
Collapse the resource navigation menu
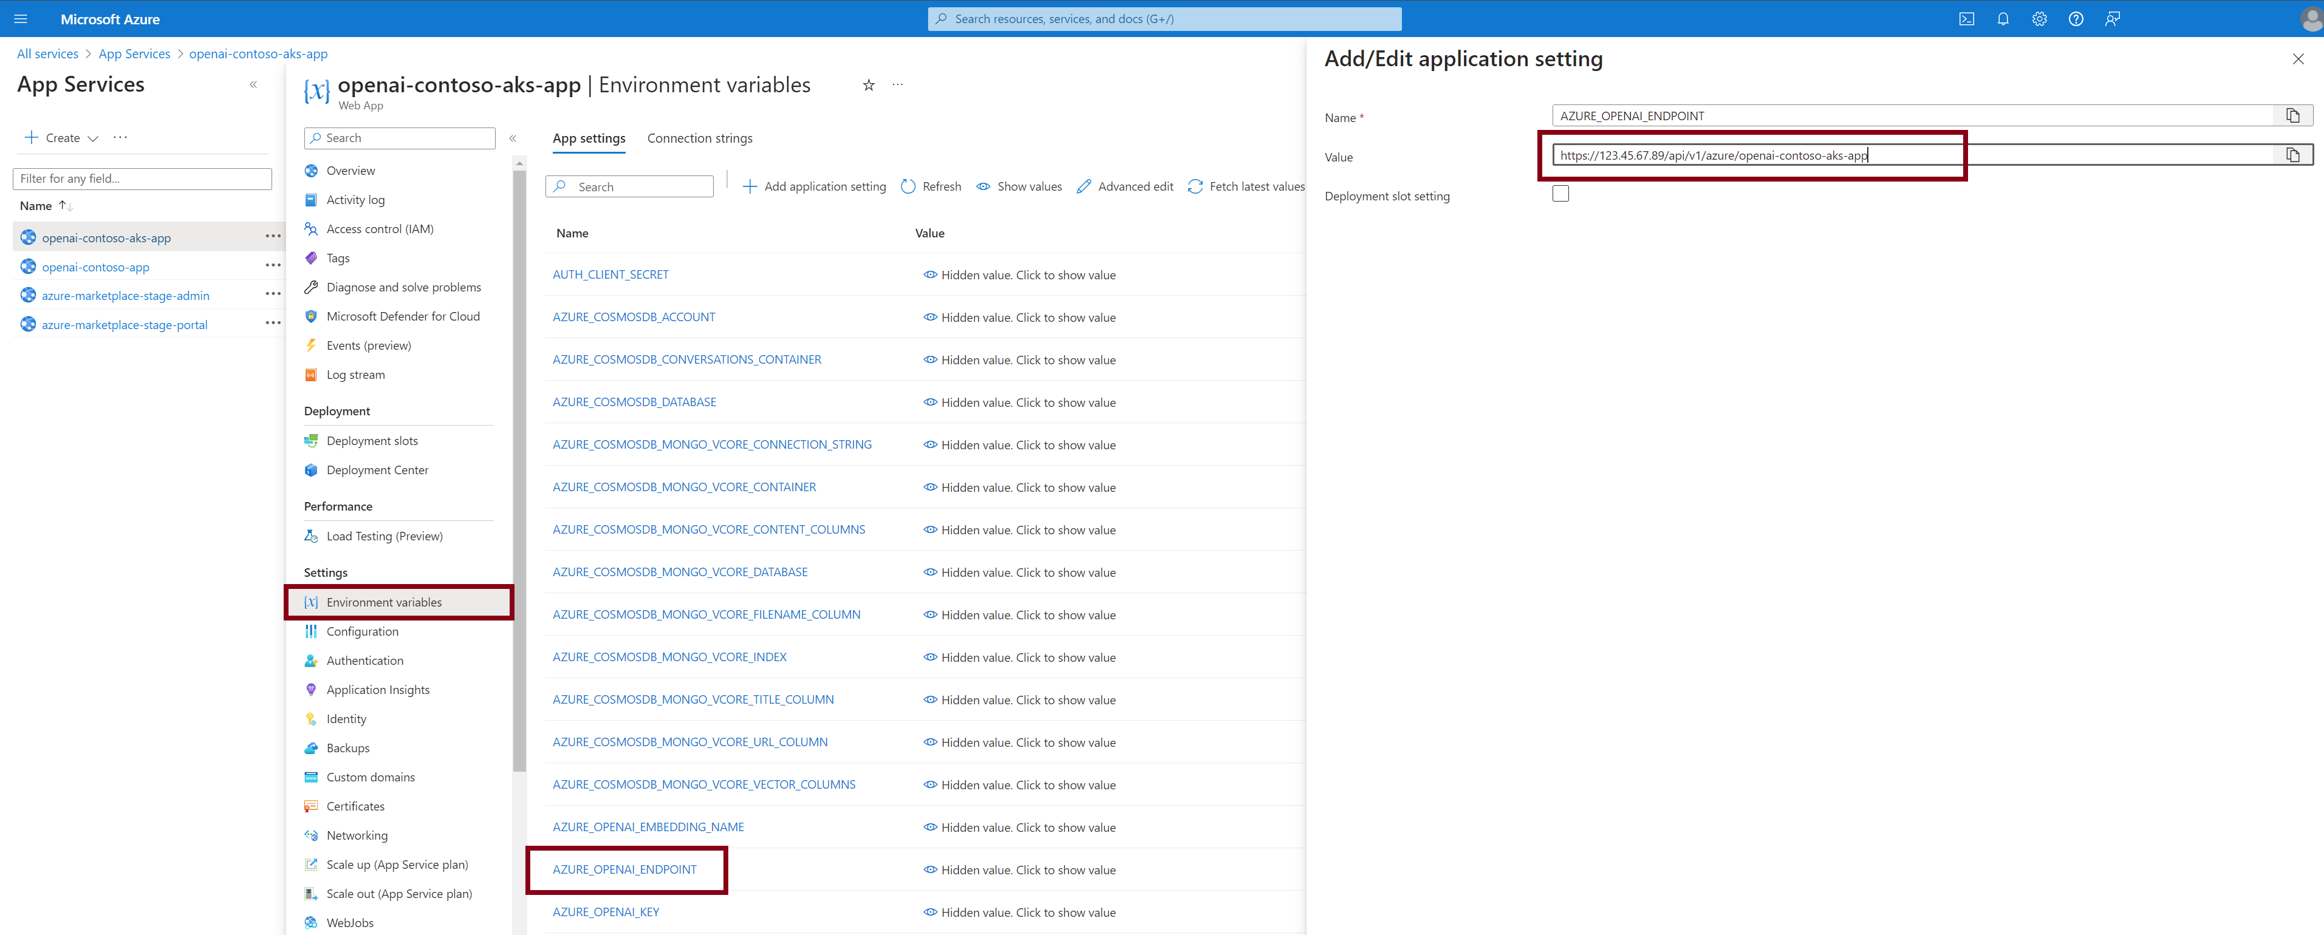tap(513, 138)
